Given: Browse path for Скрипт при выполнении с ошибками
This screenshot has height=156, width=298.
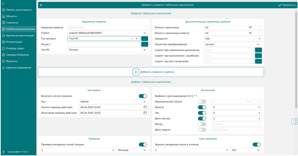Looking at the screenshot, I should point(258,56).
